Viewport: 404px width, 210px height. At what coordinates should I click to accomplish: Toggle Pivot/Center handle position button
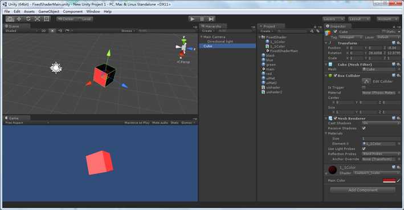(x=66, y=19)
